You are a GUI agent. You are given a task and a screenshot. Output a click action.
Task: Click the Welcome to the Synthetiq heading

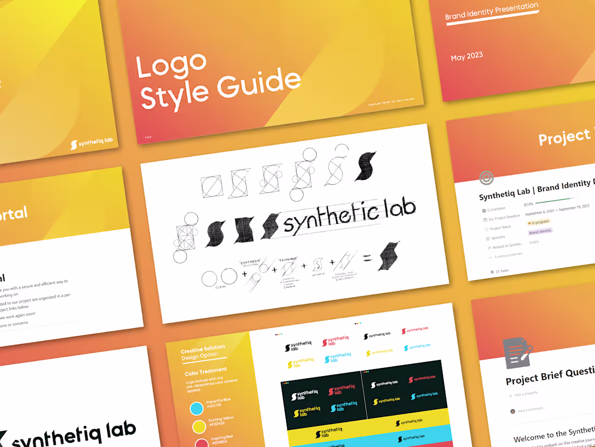[554, 434]
